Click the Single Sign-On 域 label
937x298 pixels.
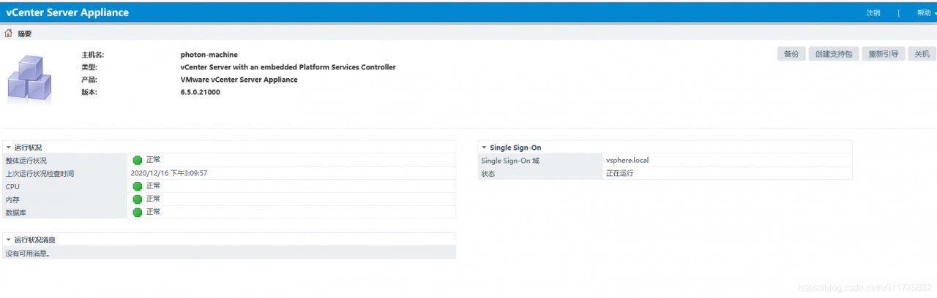(509, 160)
